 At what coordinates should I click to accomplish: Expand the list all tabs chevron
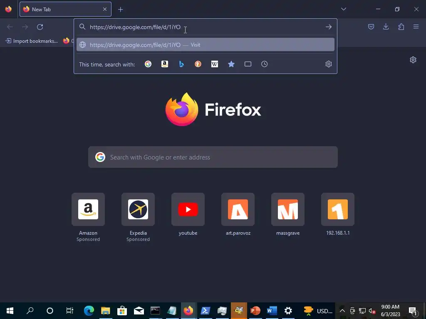click(x=343, y=9)
